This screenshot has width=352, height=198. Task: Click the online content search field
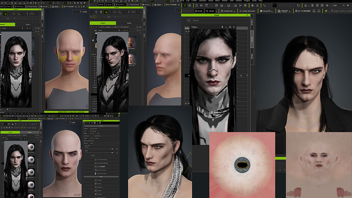point(341,11)
